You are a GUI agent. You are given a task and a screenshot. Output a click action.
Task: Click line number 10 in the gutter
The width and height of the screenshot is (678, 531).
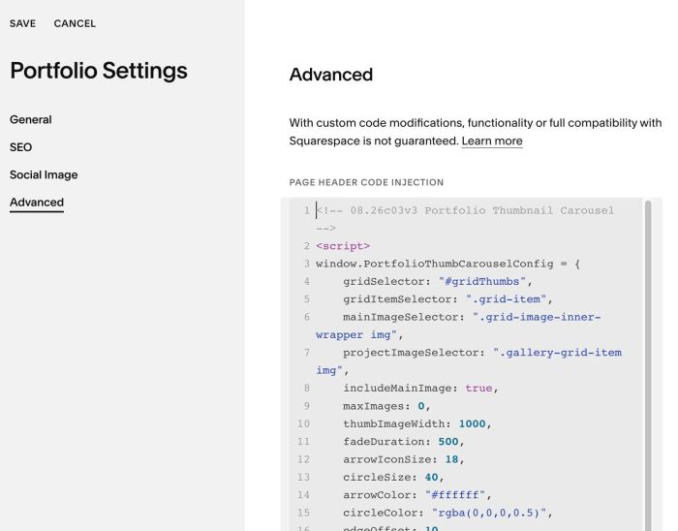click(303, 424)
